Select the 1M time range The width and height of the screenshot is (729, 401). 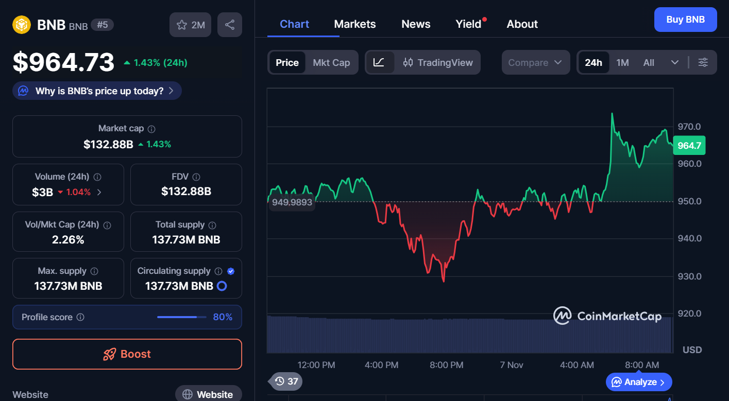click(x=622, y=62)
